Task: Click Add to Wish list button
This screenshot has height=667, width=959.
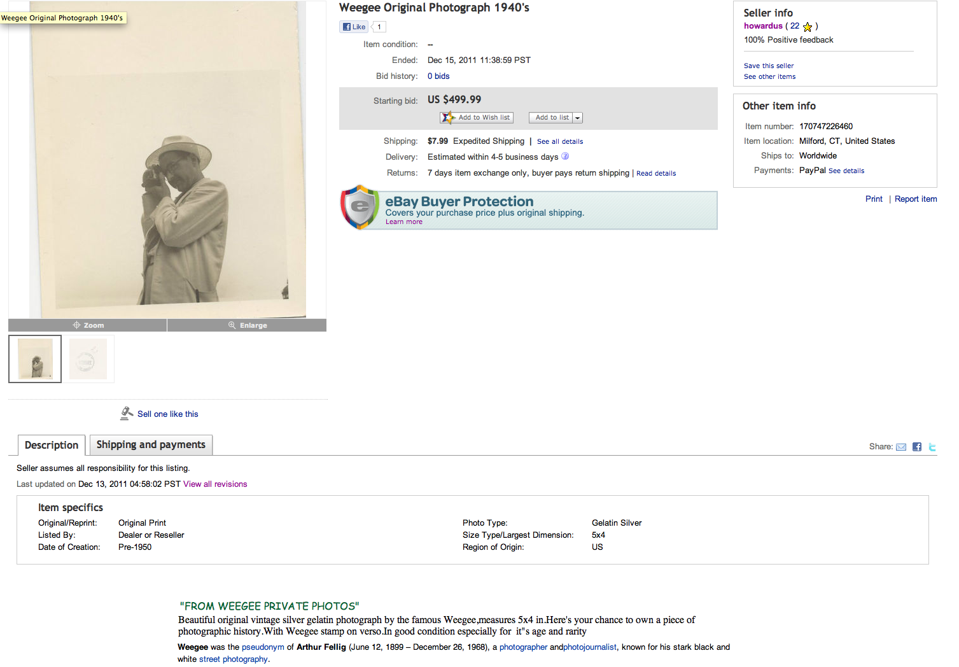Action: pyautogui.click(x=477, y=118)
